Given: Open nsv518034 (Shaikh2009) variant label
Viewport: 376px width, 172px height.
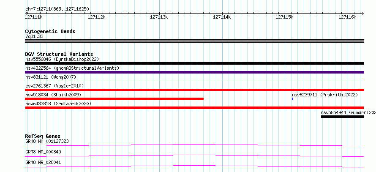Looking at the screenshot, I should (x=53, y=95).
